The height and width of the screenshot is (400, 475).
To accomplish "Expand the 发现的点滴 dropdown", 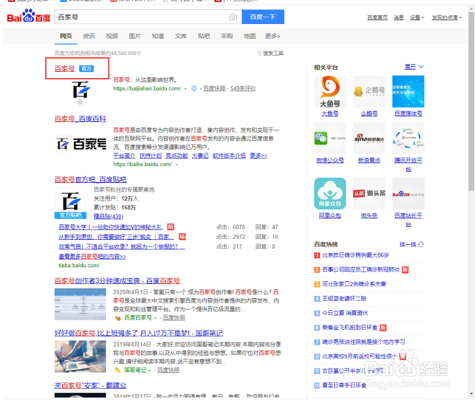I will (x=446, y=18).
